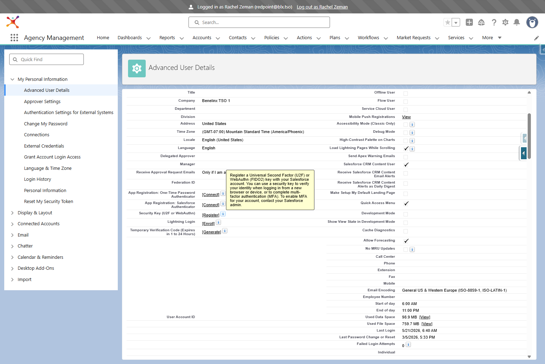Open the user profile avatar
Viewport: 545px width, 364px height.
532,22
